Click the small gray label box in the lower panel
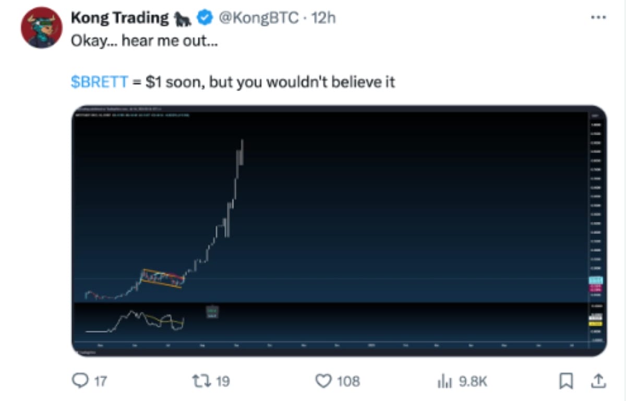This screenshot has height=401, width=626. (212, 312)
